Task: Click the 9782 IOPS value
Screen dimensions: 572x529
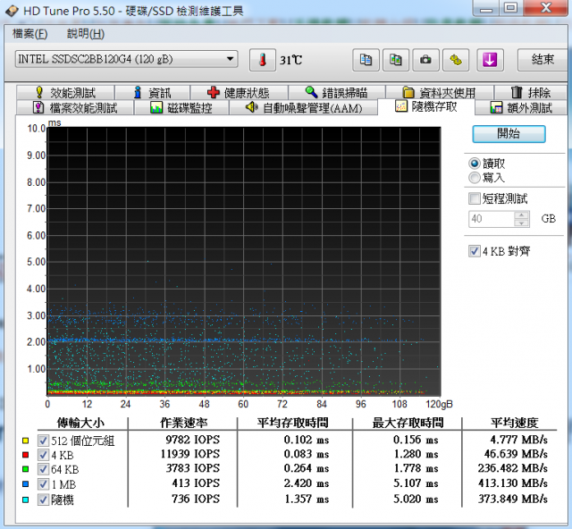Action: click(193, 440)
